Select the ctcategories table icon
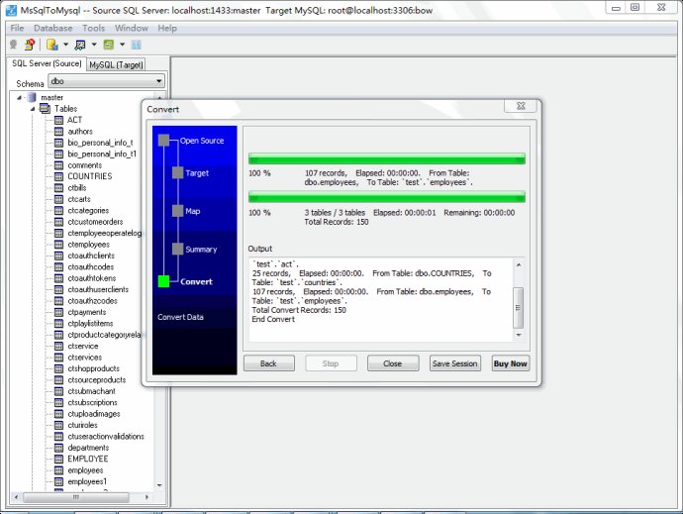Viewport: 683px width, 514px height. tap(58, 211)
